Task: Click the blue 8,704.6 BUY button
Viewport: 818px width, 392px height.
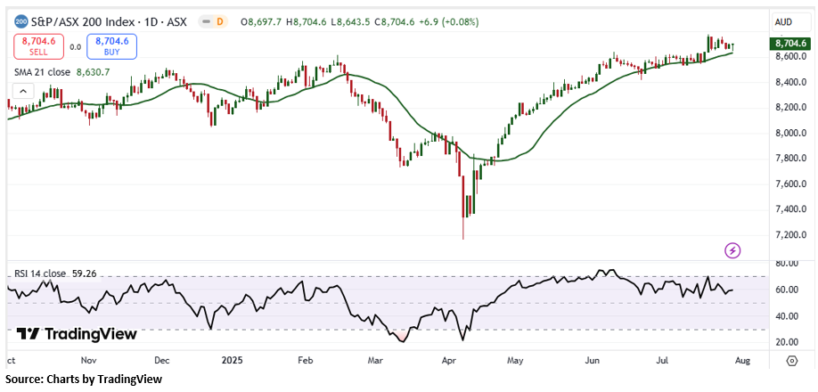Action: (111, 46)
